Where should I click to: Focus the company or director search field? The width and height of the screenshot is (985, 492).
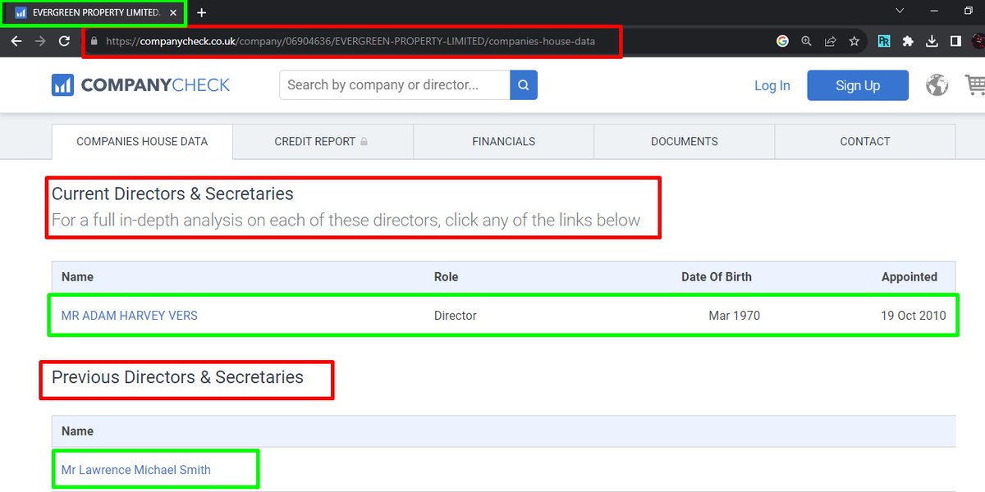tap(395, 85)
